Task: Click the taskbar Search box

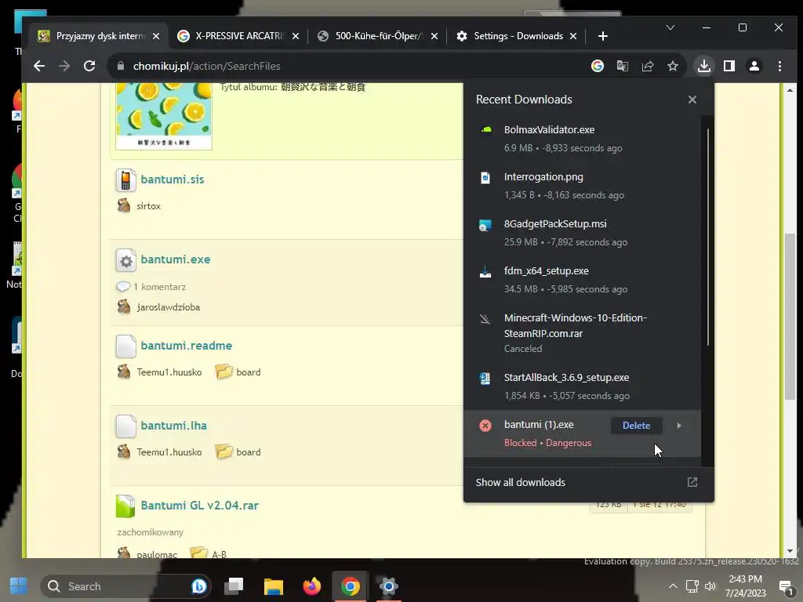Action: [x=125, y=586]
